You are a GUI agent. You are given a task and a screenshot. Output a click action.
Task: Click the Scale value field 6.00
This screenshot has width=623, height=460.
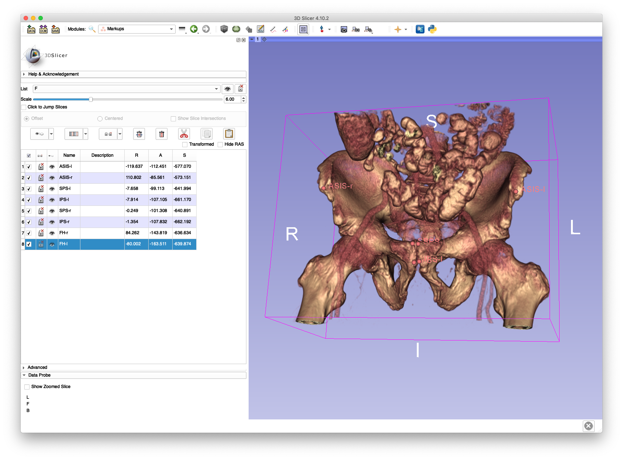[x=233, y=99]
